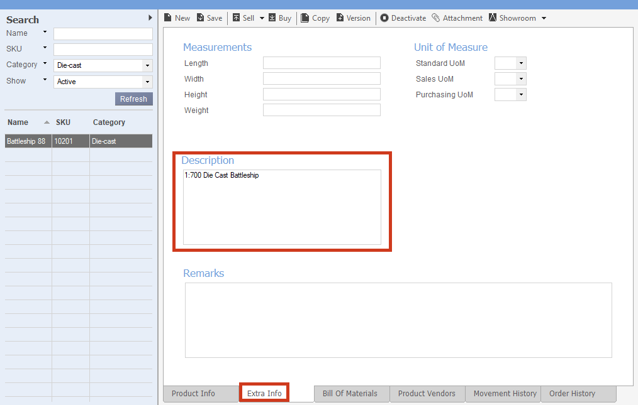The image size is (638, 405).
Task: Open the Show search criteria dropdown
Action: point(45,80)
